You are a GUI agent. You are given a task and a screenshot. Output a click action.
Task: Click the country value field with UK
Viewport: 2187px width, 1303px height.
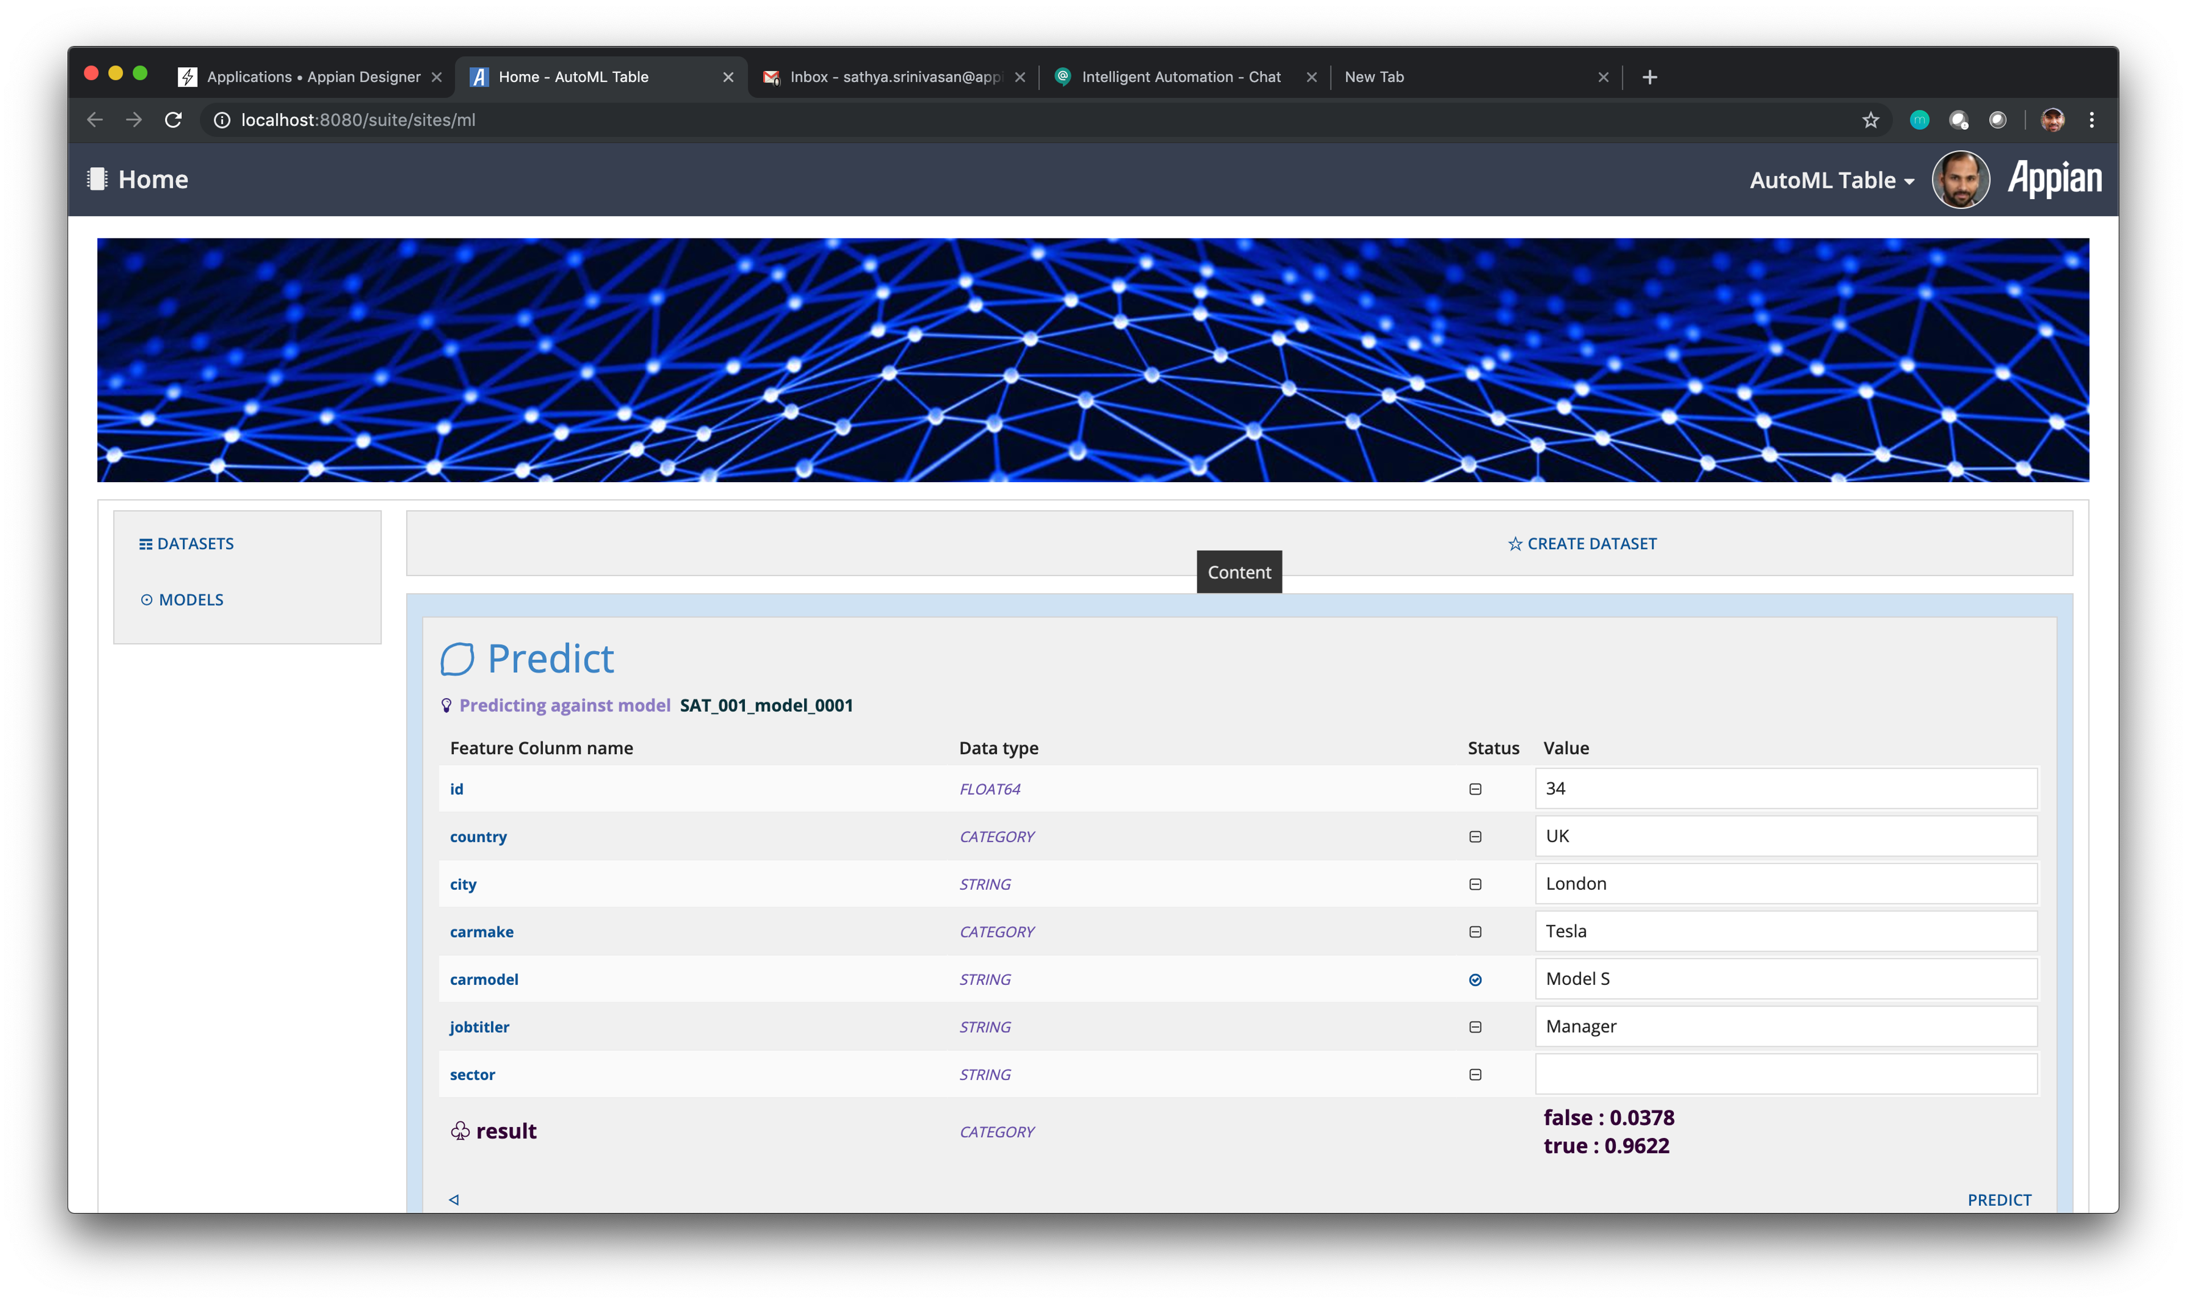[1785, 836]
